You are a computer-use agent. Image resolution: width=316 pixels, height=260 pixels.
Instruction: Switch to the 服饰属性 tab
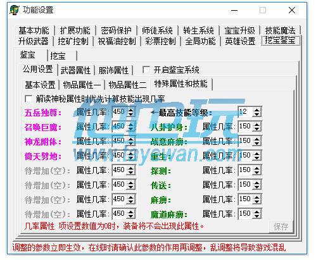coord(113,70)
